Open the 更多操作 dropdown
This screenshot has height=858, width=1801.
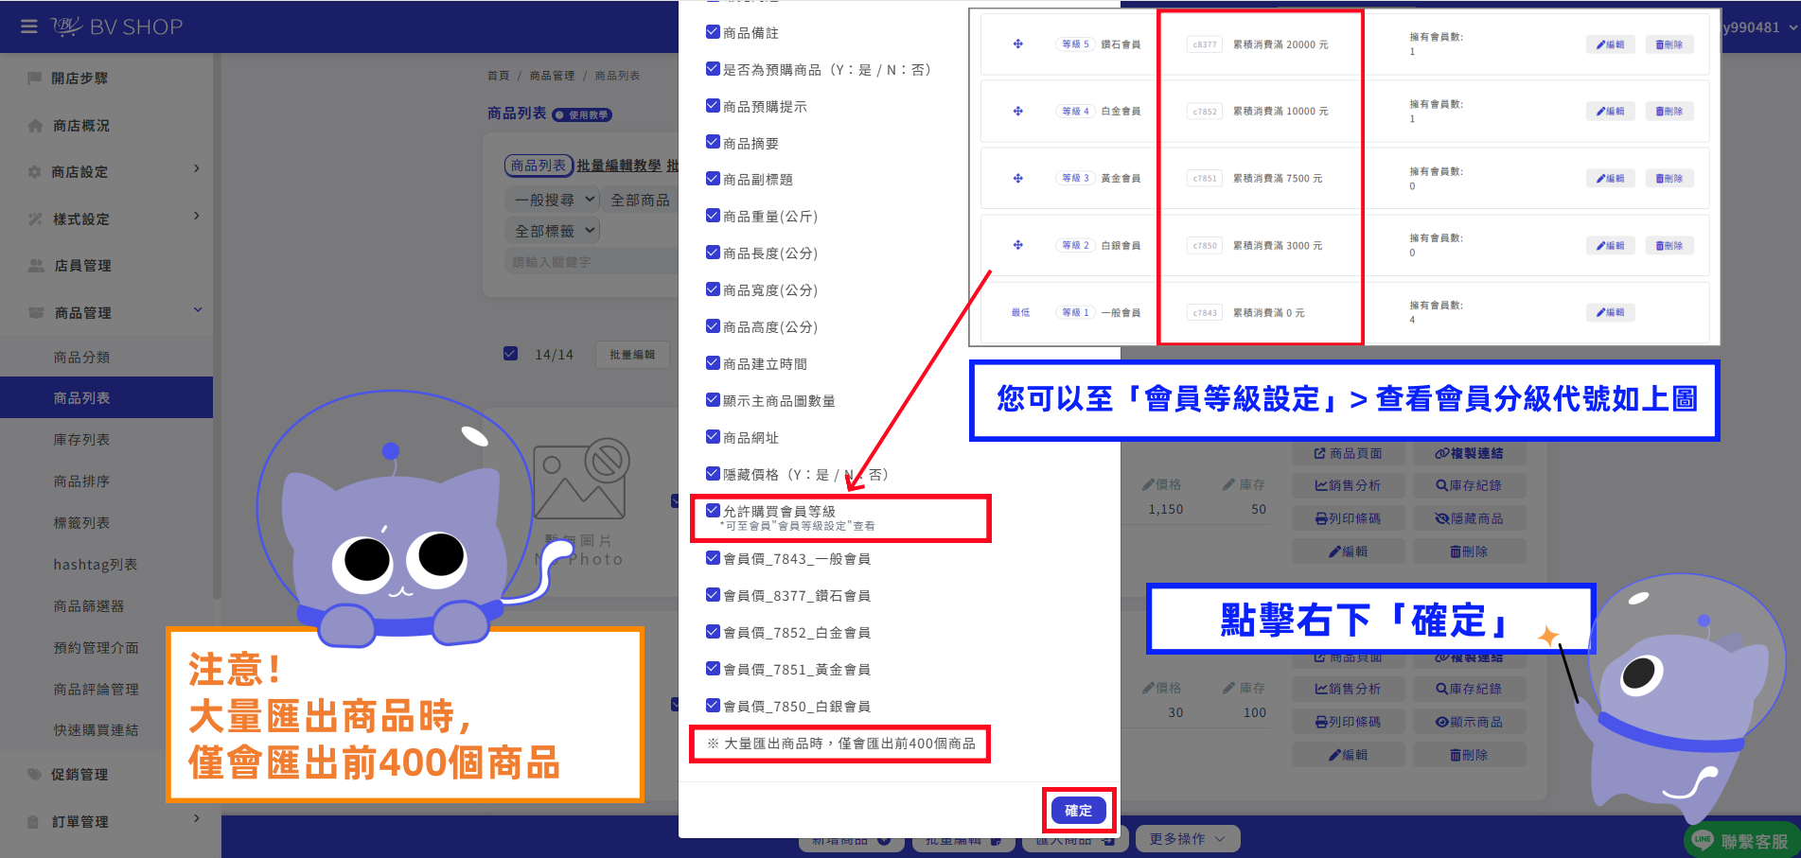click(1187, 839)
